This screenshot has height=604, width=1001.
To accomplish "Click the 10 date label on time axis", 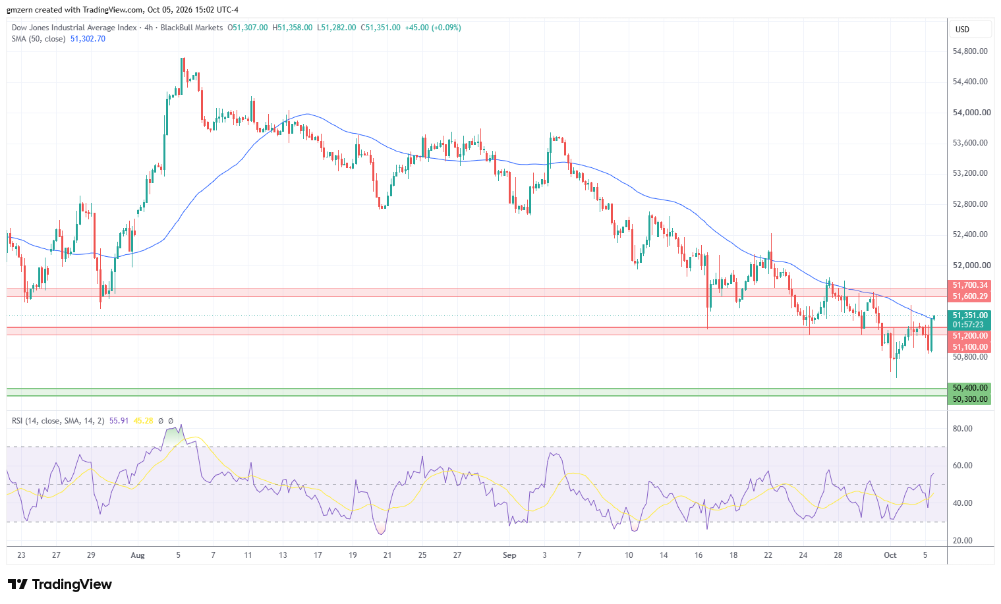I will 629,555.
